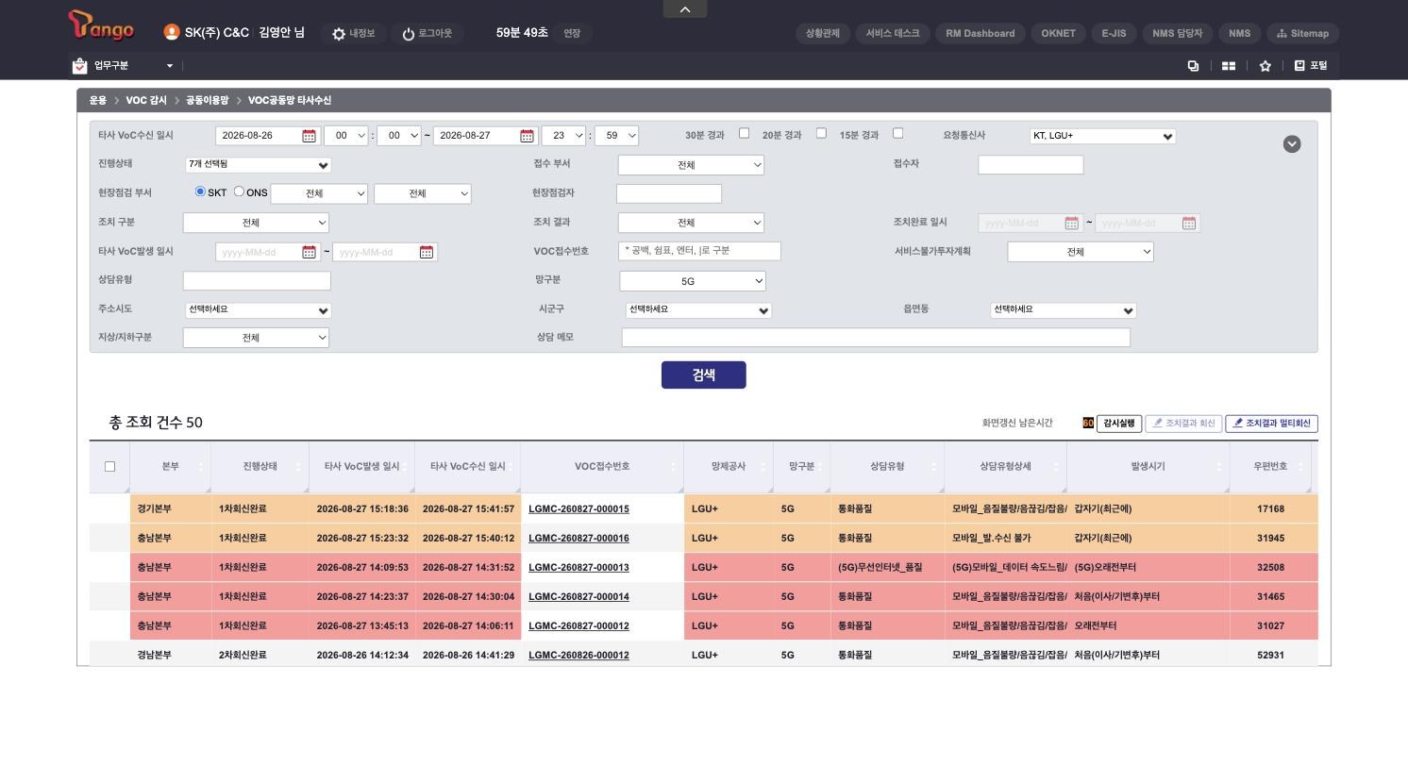Tick the select-all checkbox in table header
The height and width of the screenshot is (766, 1408).
coord(109,466)
